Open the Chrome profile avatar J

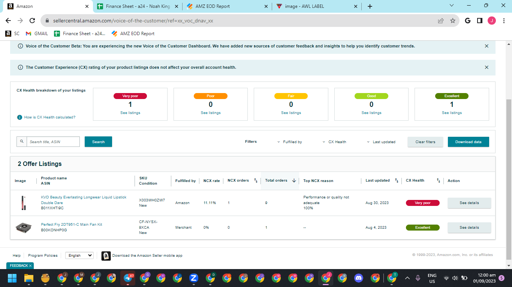(x=492, y=21)
